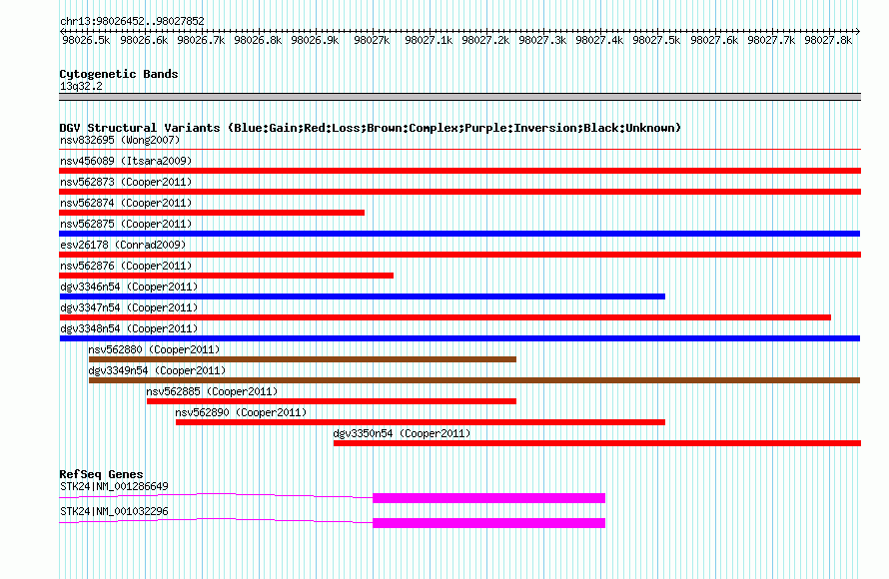Select the magenta STK24 NM_001286649 exon block
Screen dimensions: 889x579
(488, 498)
